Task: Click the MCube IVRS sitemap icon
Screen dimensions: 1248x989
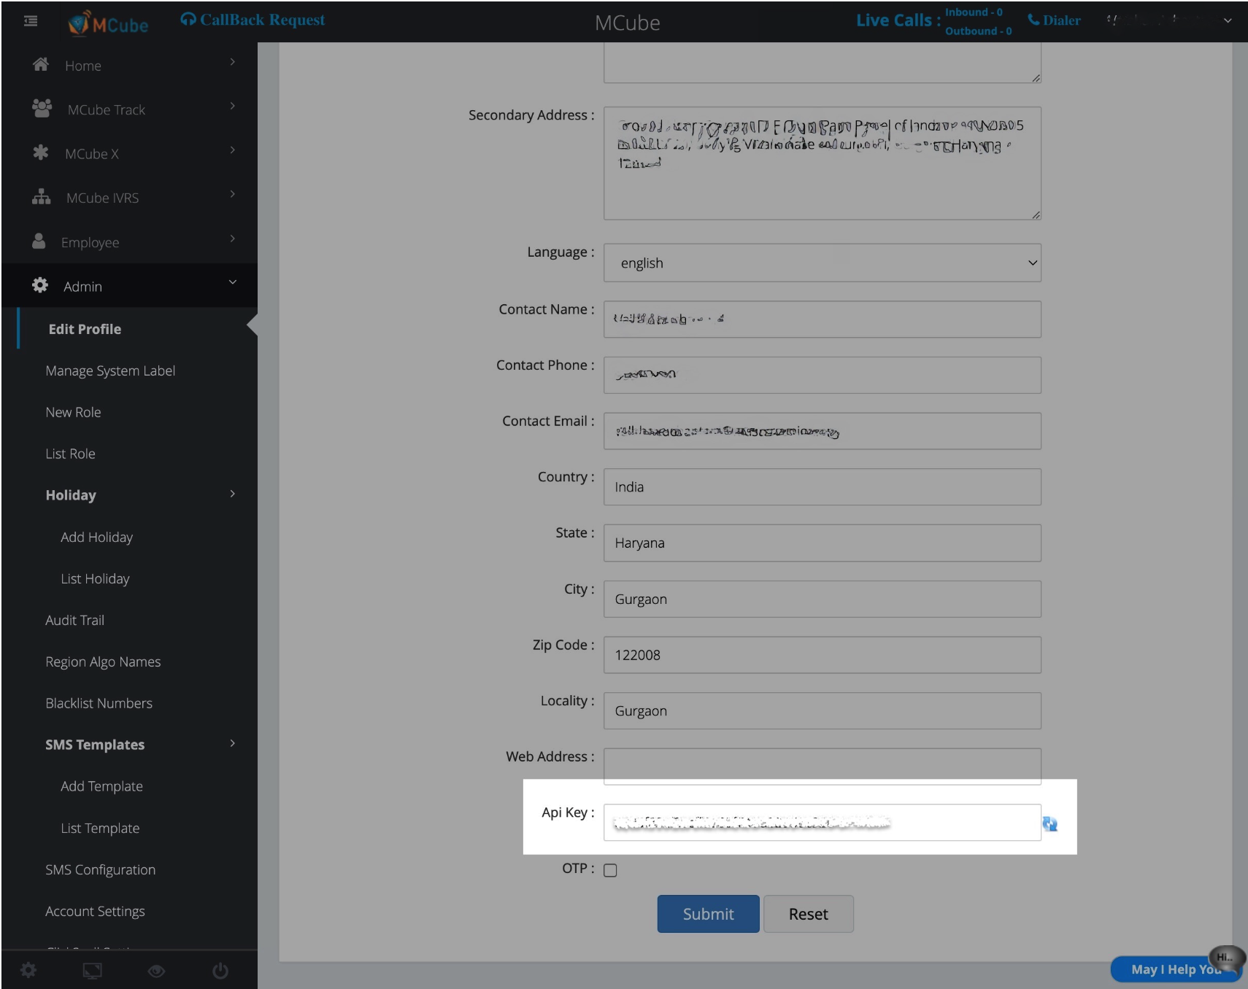Action: pyautogui.click(x=41, y=198)
